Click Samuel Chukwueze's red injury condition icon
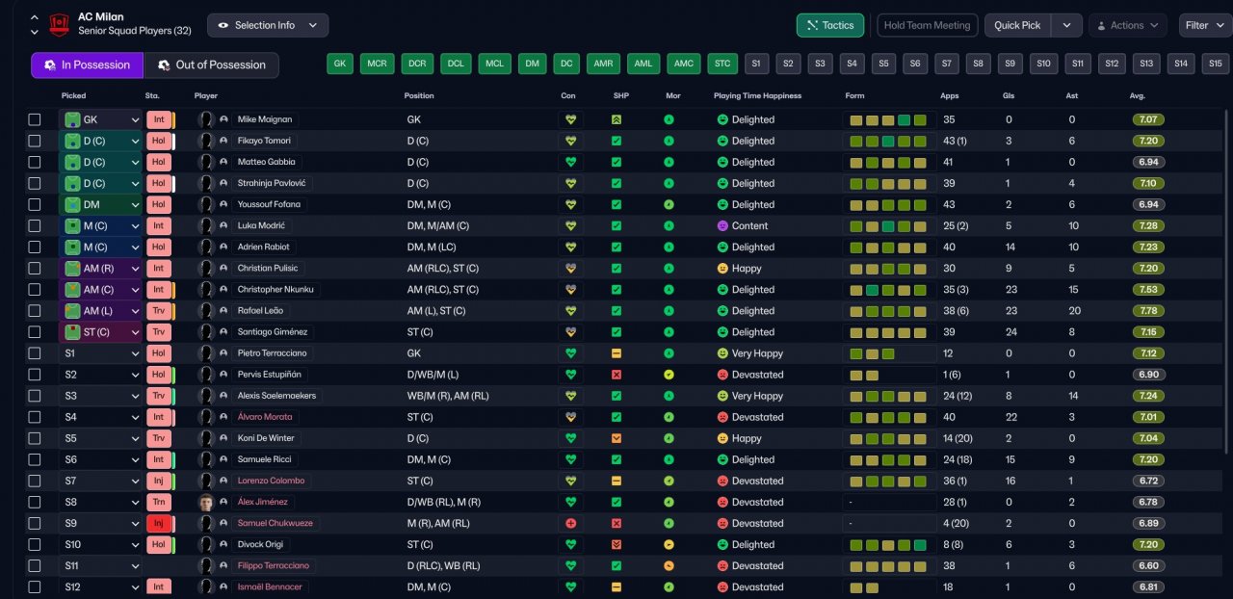1233x599 pixels. coord(570,523)
